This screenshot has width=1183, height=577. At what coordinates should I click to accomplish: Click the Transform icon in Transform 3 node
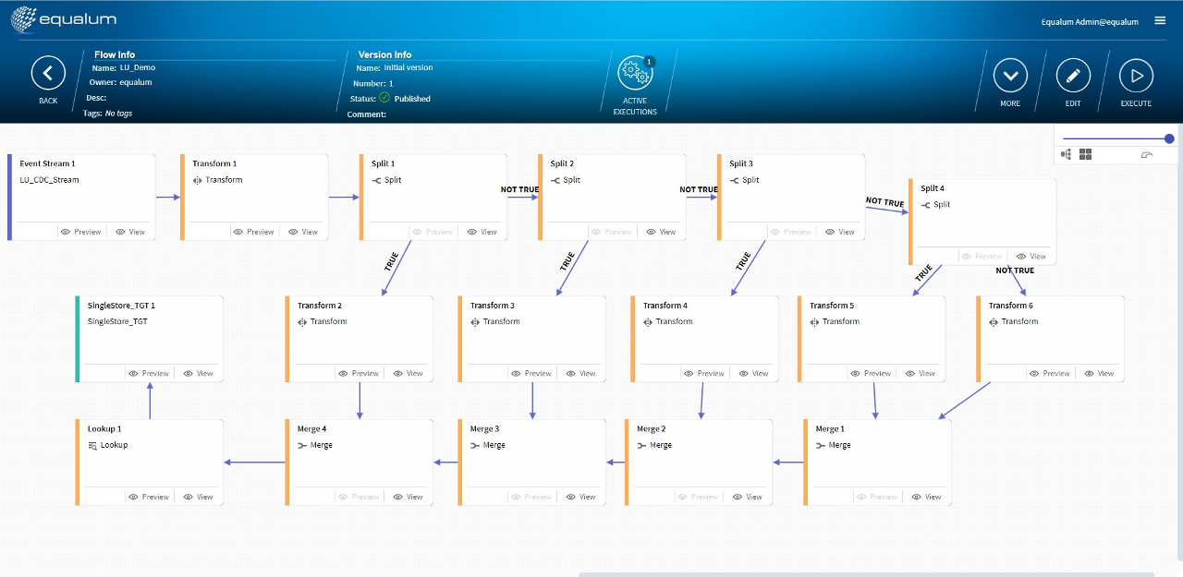pos(475,321)
